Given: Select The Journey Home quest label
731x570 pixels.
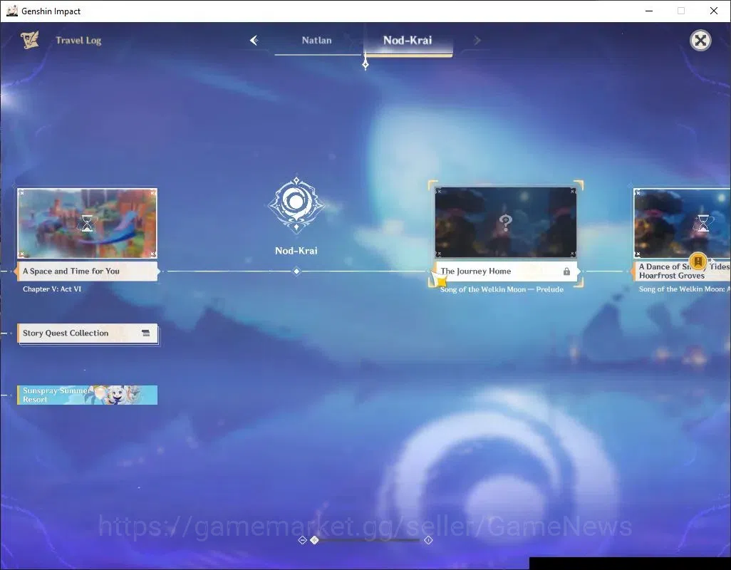Looking at the screenshot, I should pos(506,271).
